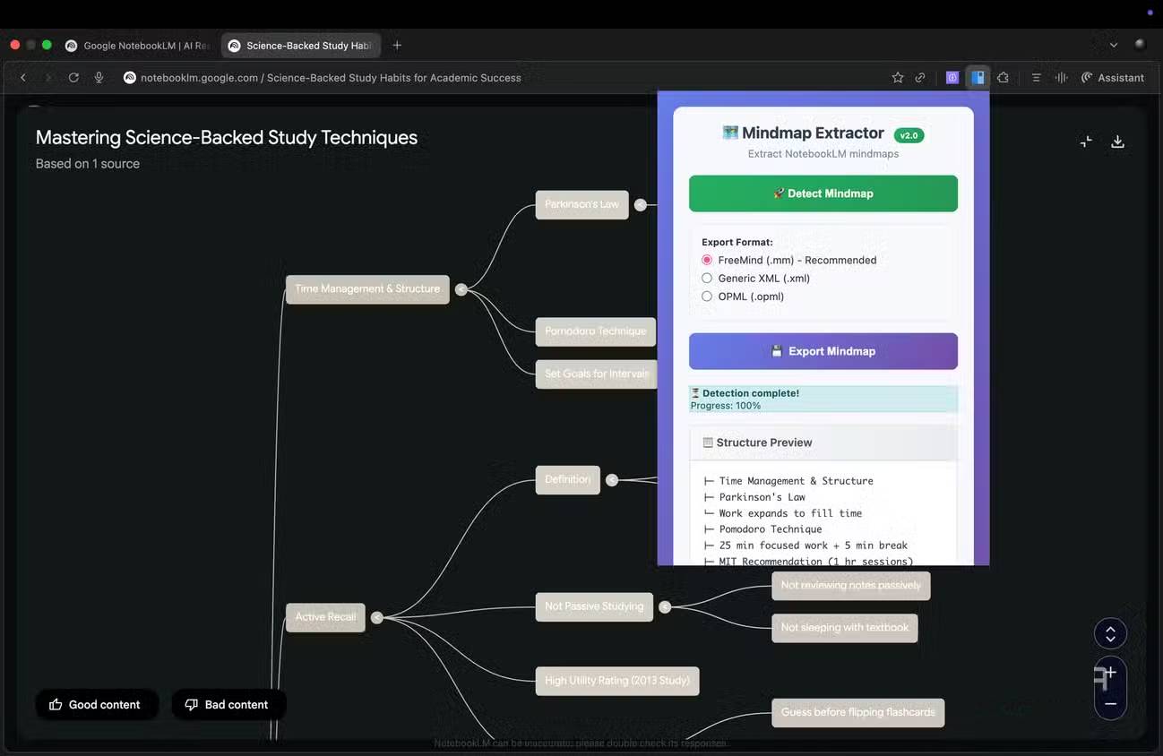Click the 'Based on 1 source' text

(x=88, y=164)
